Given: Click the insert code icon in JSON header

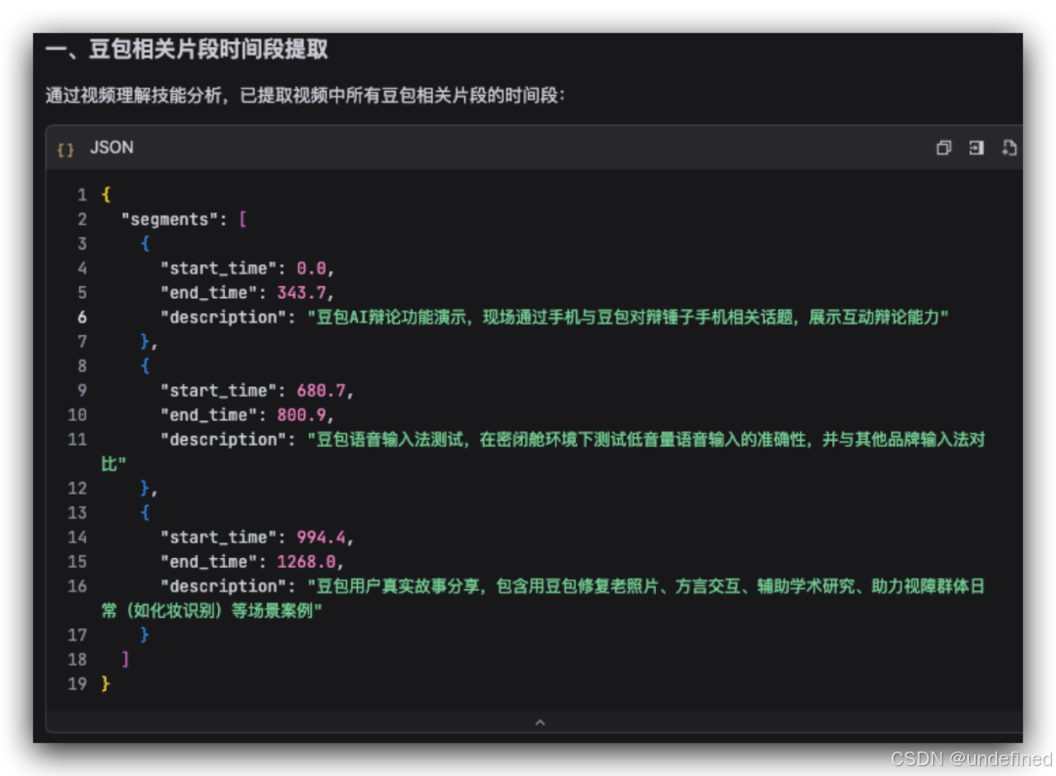Looking at the screenshot, I should (976, 148).
